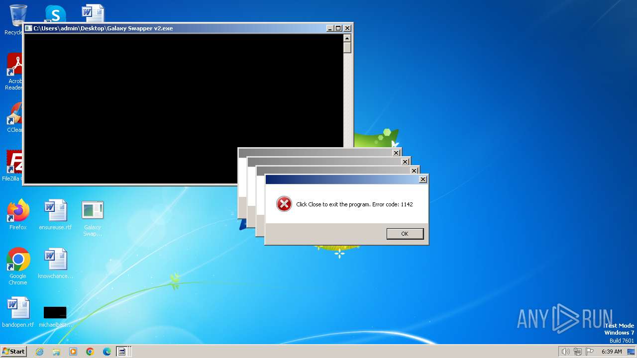Click the 6:39 AM clock
This screenshot has height=358, width=637.
[612, 352]
